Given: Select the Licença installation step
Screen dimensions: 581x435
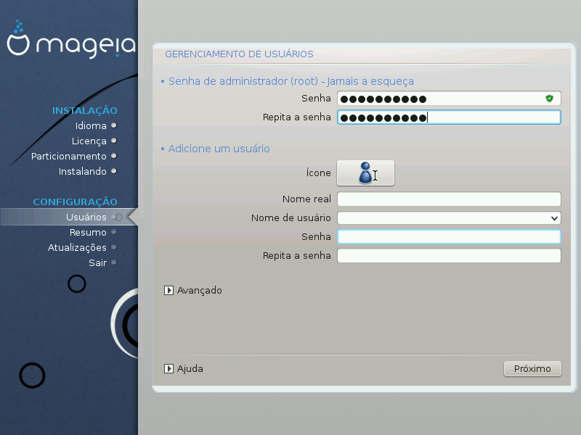Looking at the screenshot, I should [94, 141].
